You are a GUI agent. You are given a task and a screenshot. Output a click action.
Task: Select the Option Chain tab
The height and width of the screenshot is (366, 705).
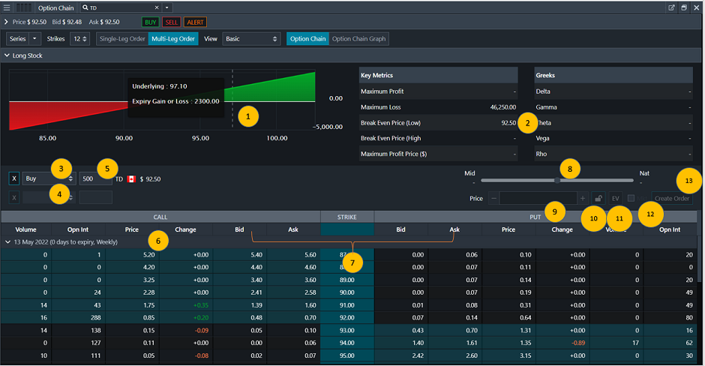[307, 39]
